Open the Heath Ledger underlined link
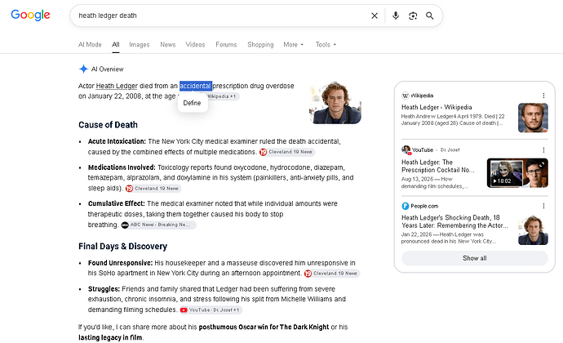 [x=117, y=86]
